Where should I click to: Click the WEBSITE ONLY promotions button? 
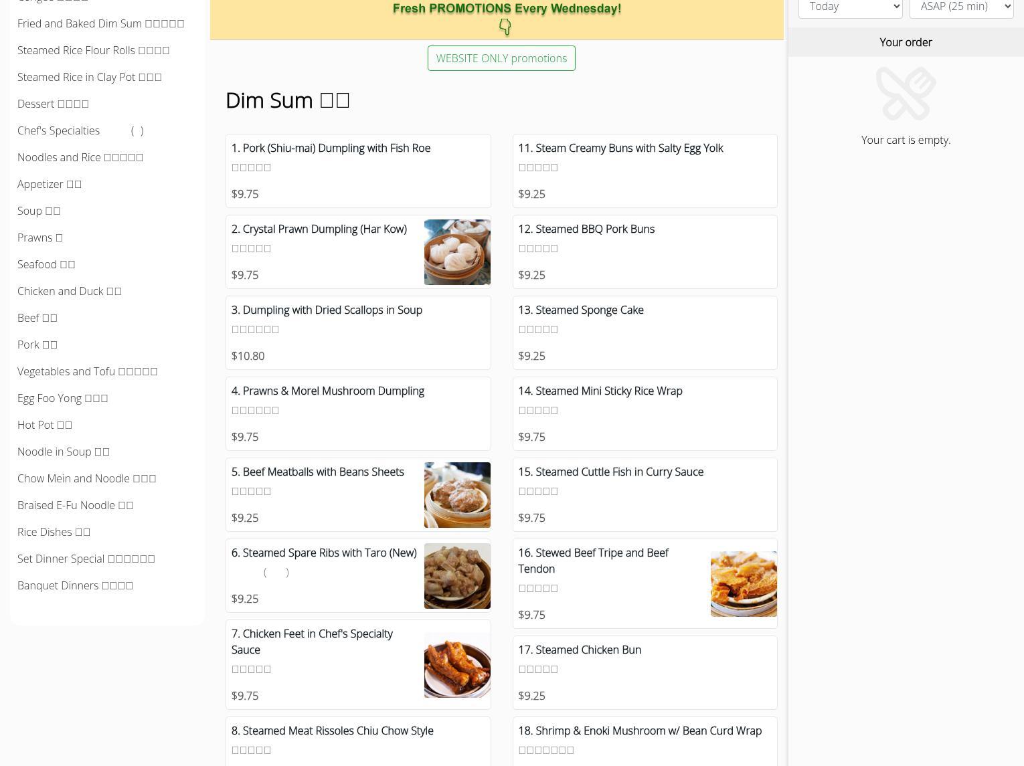tap(501, 58)
